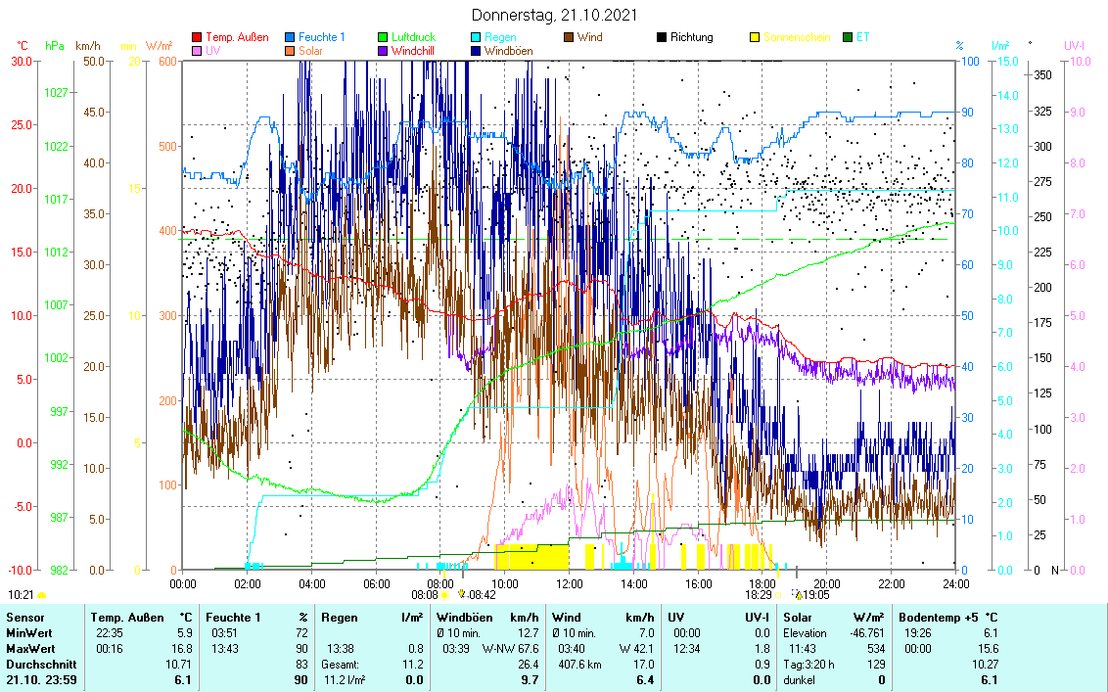Click the Temp. Außen maximum value 16.8
The image size is (1108, 692).
181,649
